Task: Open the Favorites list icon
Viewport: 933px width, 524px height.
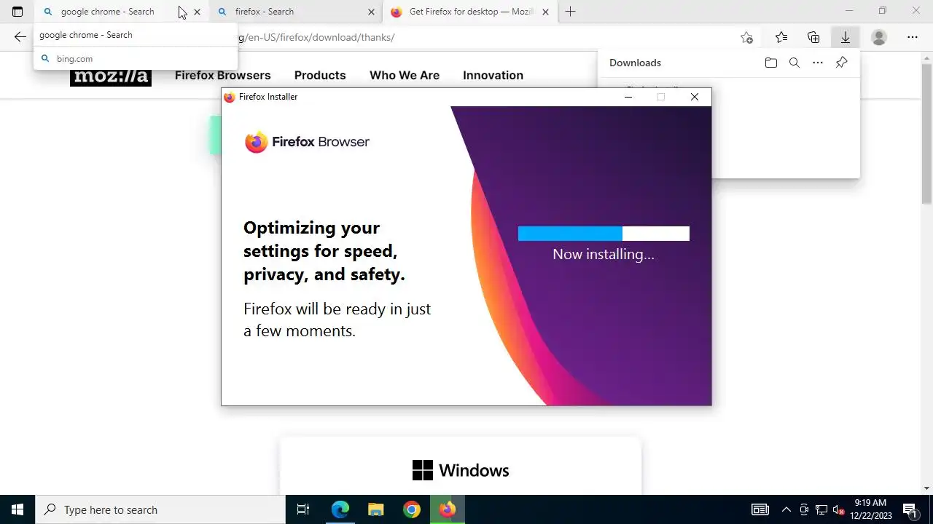Action: pyautogui.click(x=781, y=37)
